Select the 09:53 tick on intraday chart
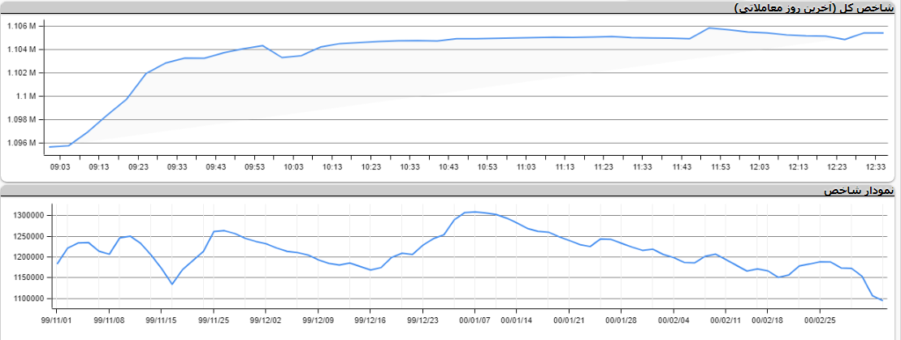Viewport: 901px width, 340px height. [254, 166]
